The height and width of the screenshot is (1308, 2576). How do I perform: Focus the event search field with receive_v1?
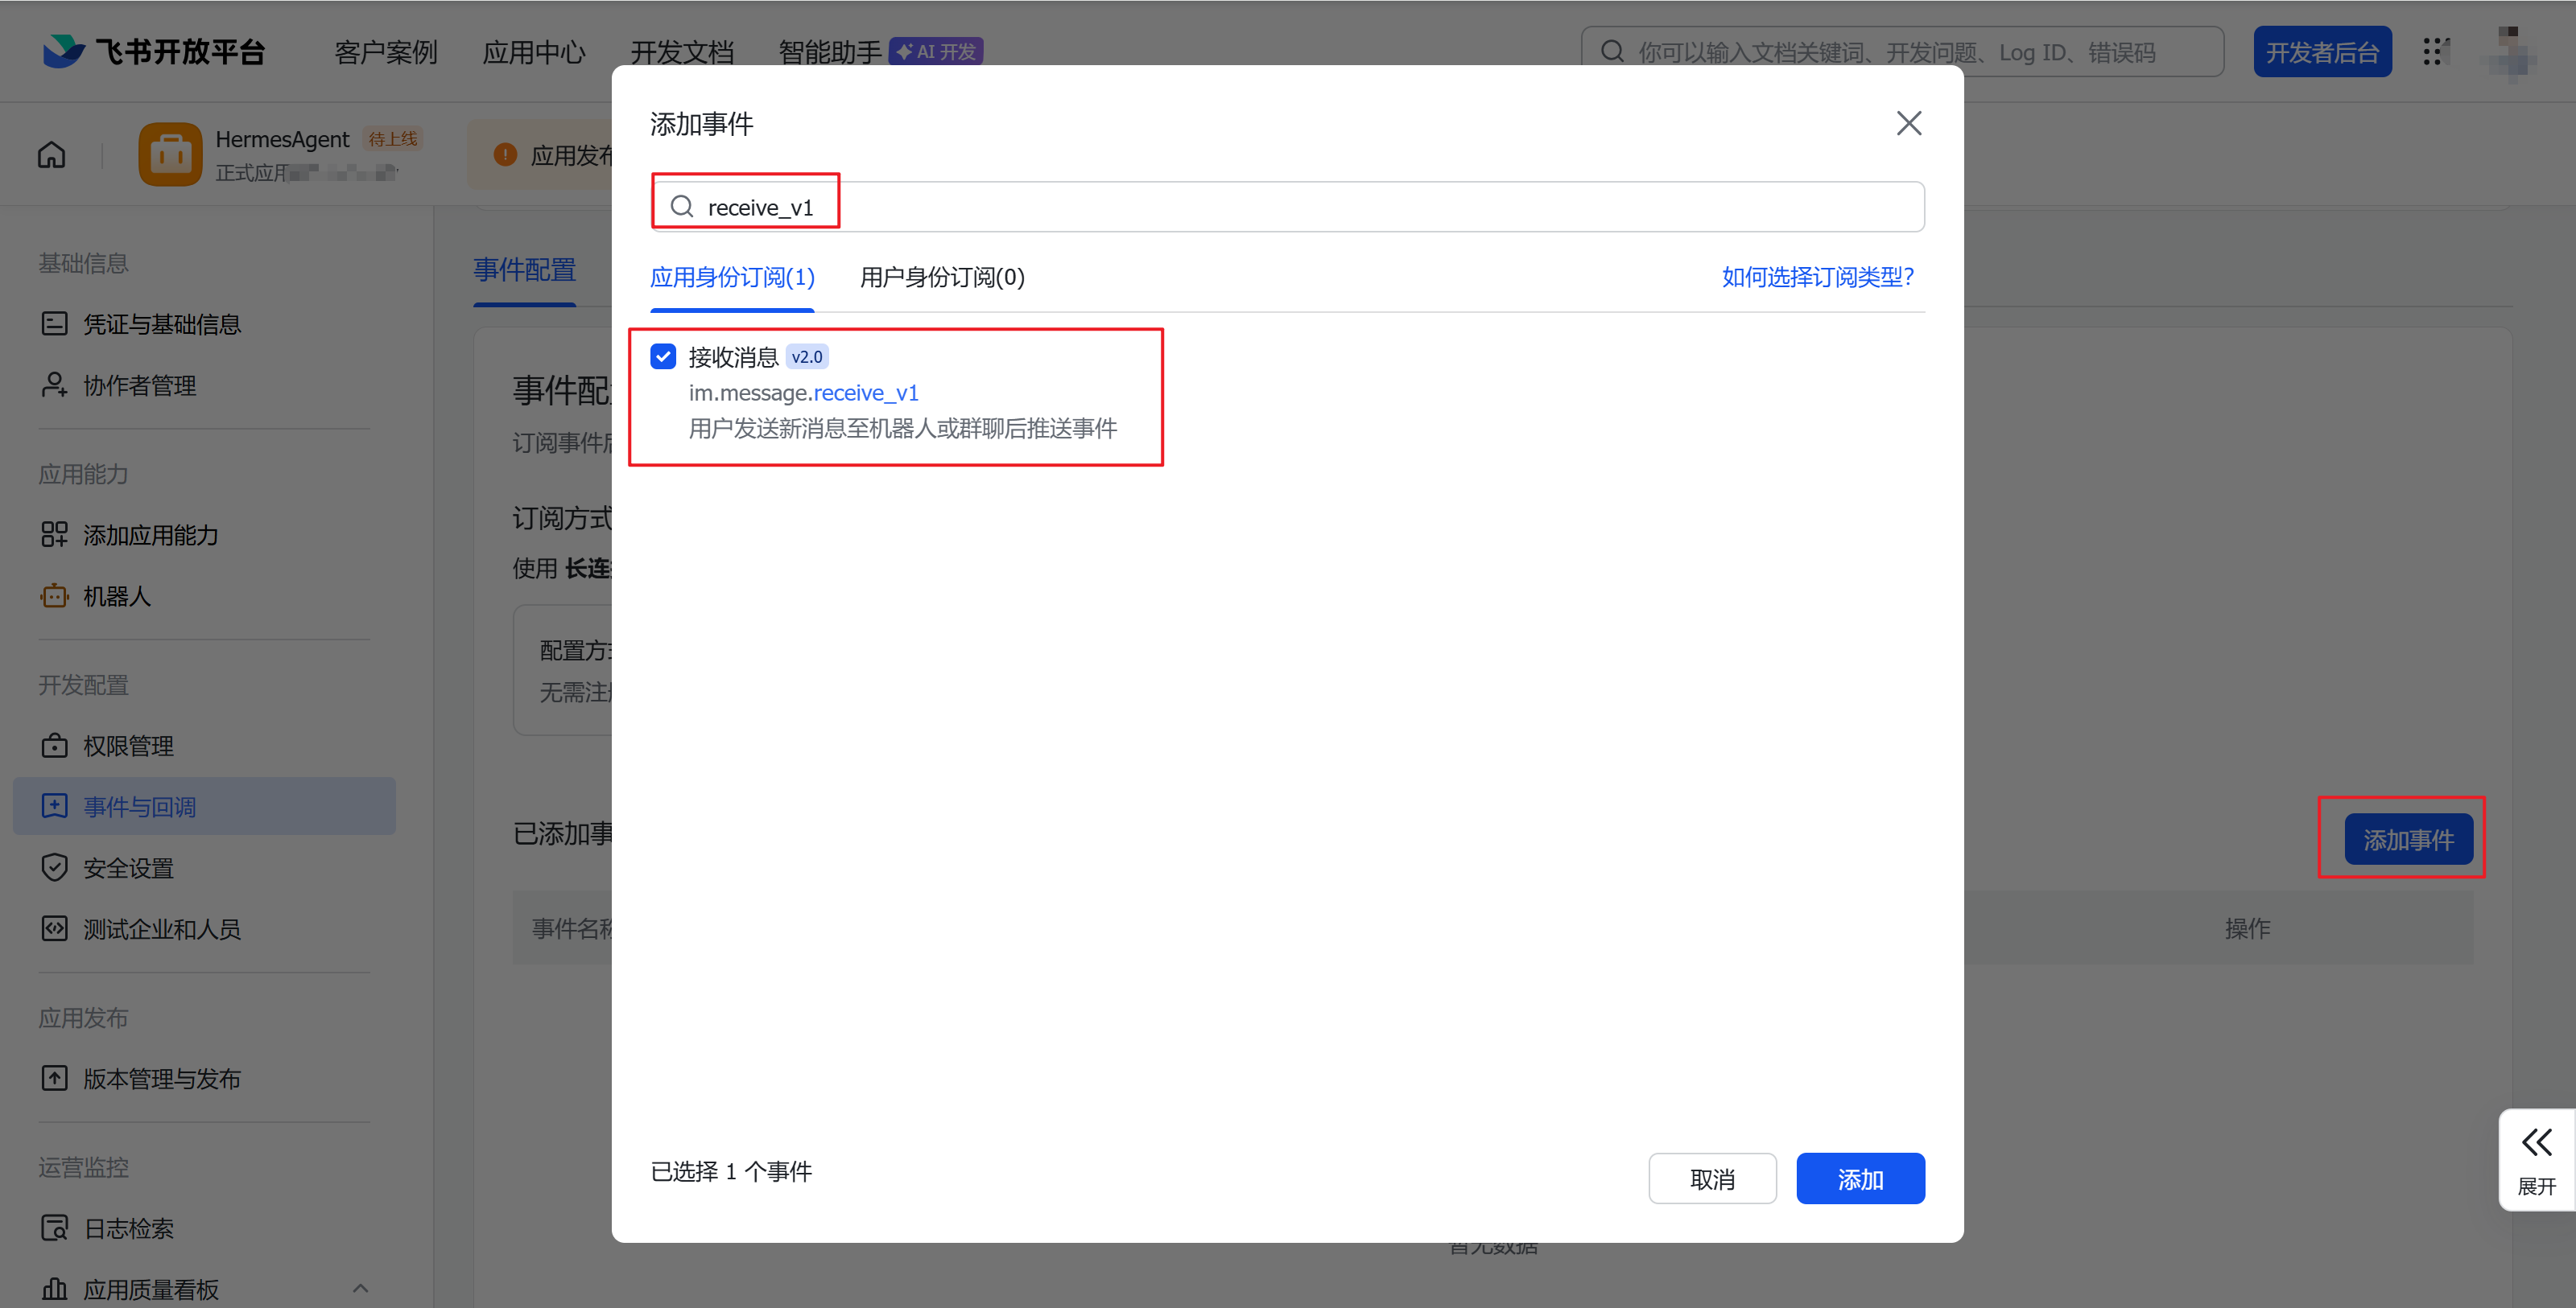pos(1287,207)
